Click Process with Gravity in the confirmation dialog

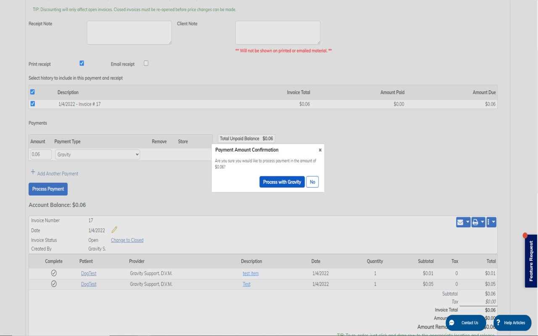click(x=282, y=181)
